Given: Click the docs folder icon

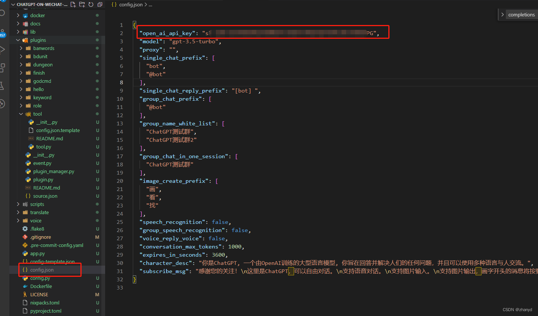Looking at the screenshot, I should coord(25,24).
